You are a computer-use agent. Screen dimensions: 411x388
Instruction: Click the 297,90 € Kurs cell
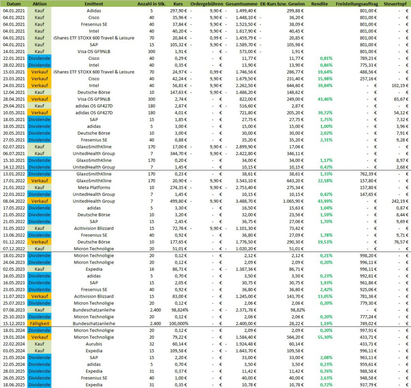[179, 11]
